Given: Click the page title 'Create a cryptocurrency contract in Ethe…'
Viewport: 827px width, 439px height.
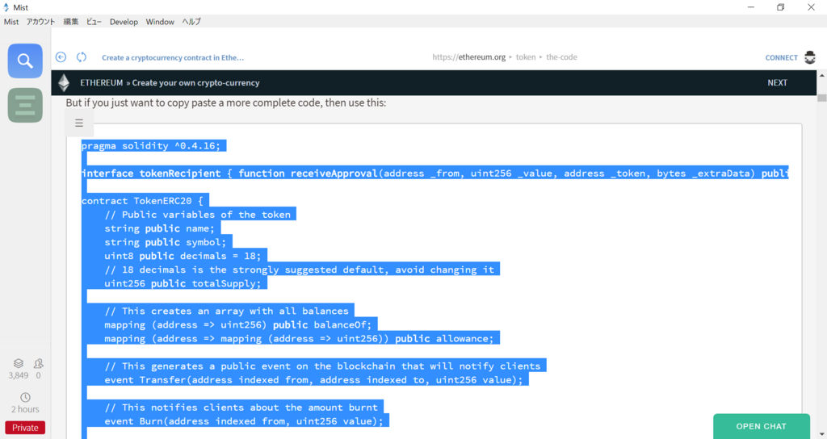Looking at the screenshot, I should coord(173,57).
